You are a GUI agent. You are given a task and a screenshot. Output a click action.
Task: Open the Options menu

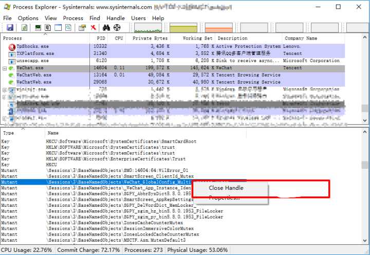(x=28, y=18)
